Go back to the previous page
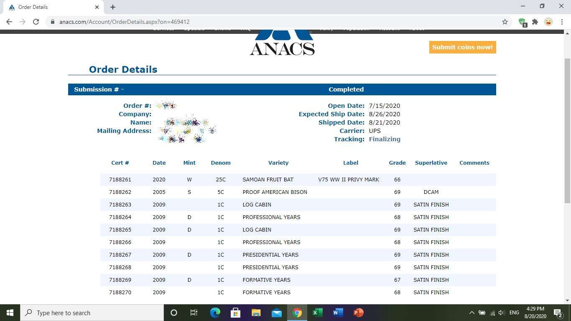This screenshot has height=321, width=571. 9,22
